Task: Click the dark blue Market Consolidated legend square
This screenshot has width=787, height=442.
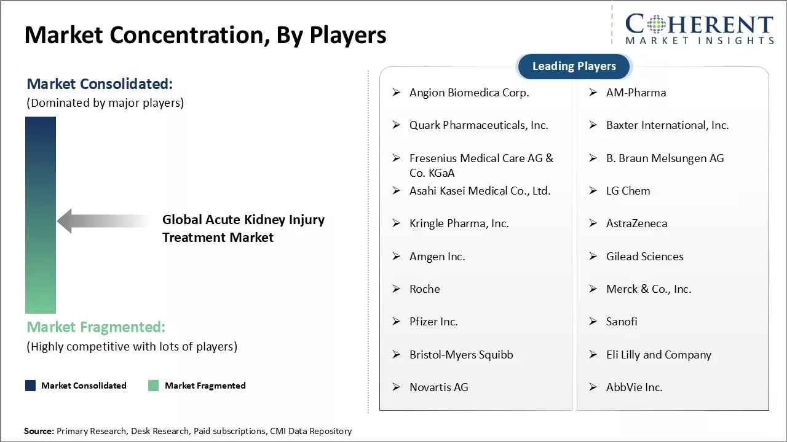Action: click(x=31, y=386)
